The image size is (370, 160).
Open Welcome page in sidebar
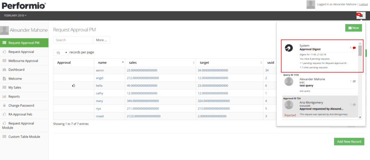pyautogui.click(x=24, y=79)
